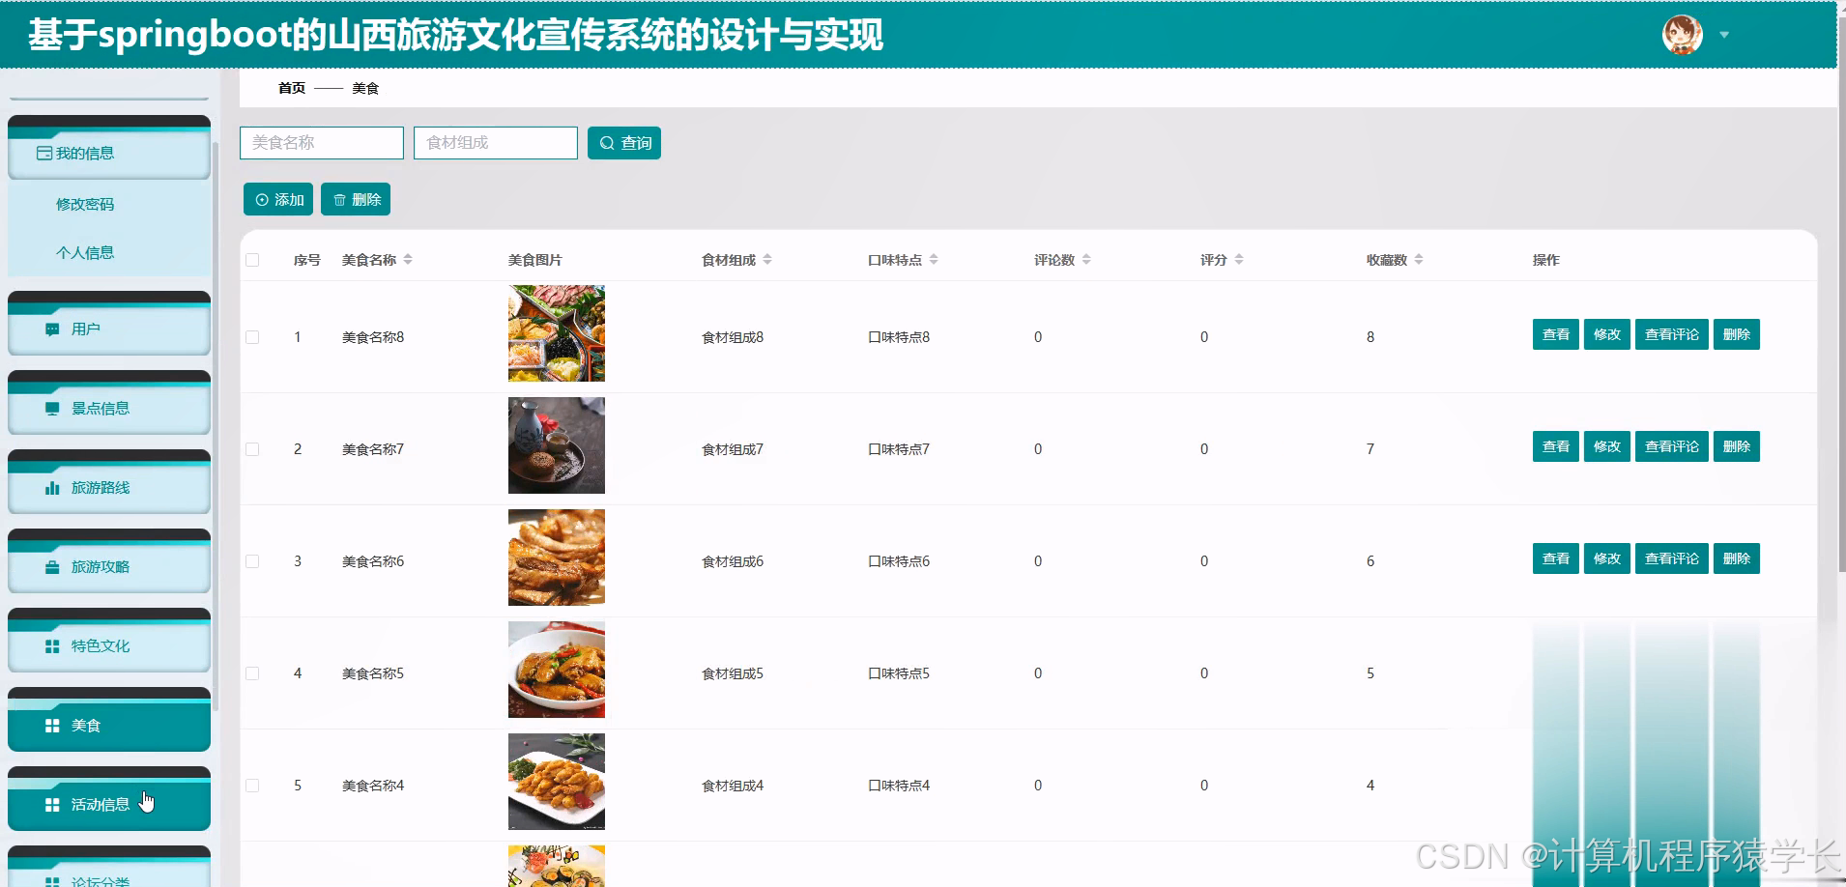Click 查看评论 for 美食名称7
The image size is (1846, 887).
(1672, 446)
